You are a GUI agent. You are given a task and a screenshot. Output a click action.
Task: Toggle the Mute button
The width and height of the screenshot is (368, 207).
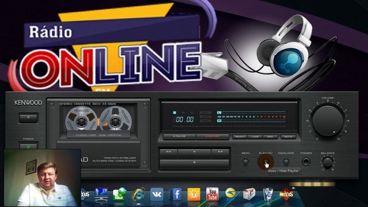[x=288, y=137]
